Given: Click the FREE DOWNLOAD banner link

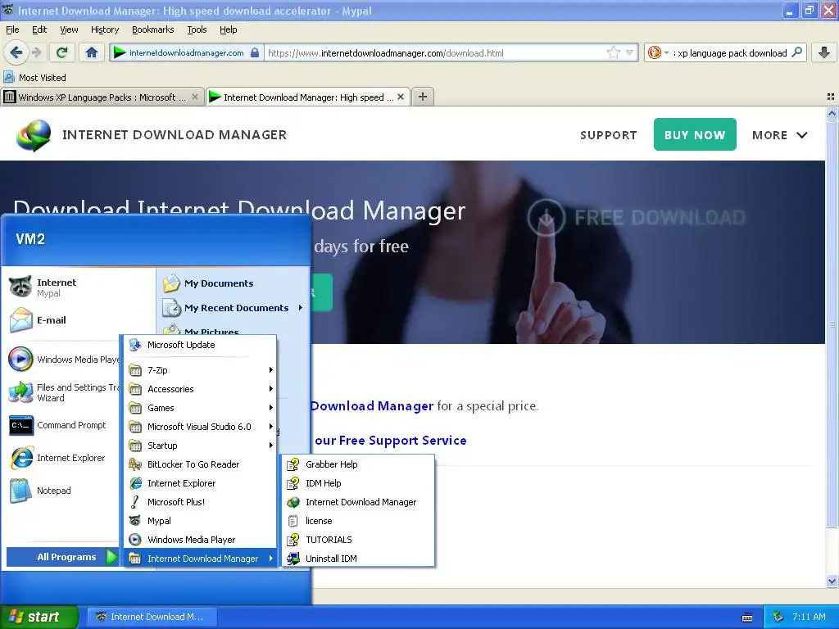Looking at the screenshot, I should (636, 217).
